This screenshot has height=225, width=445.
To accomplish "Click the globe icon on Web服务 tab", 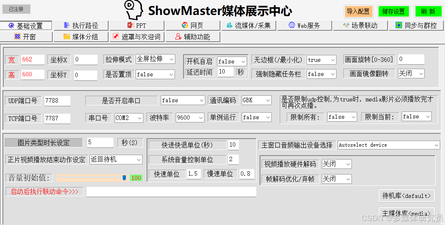I will 292,25.
